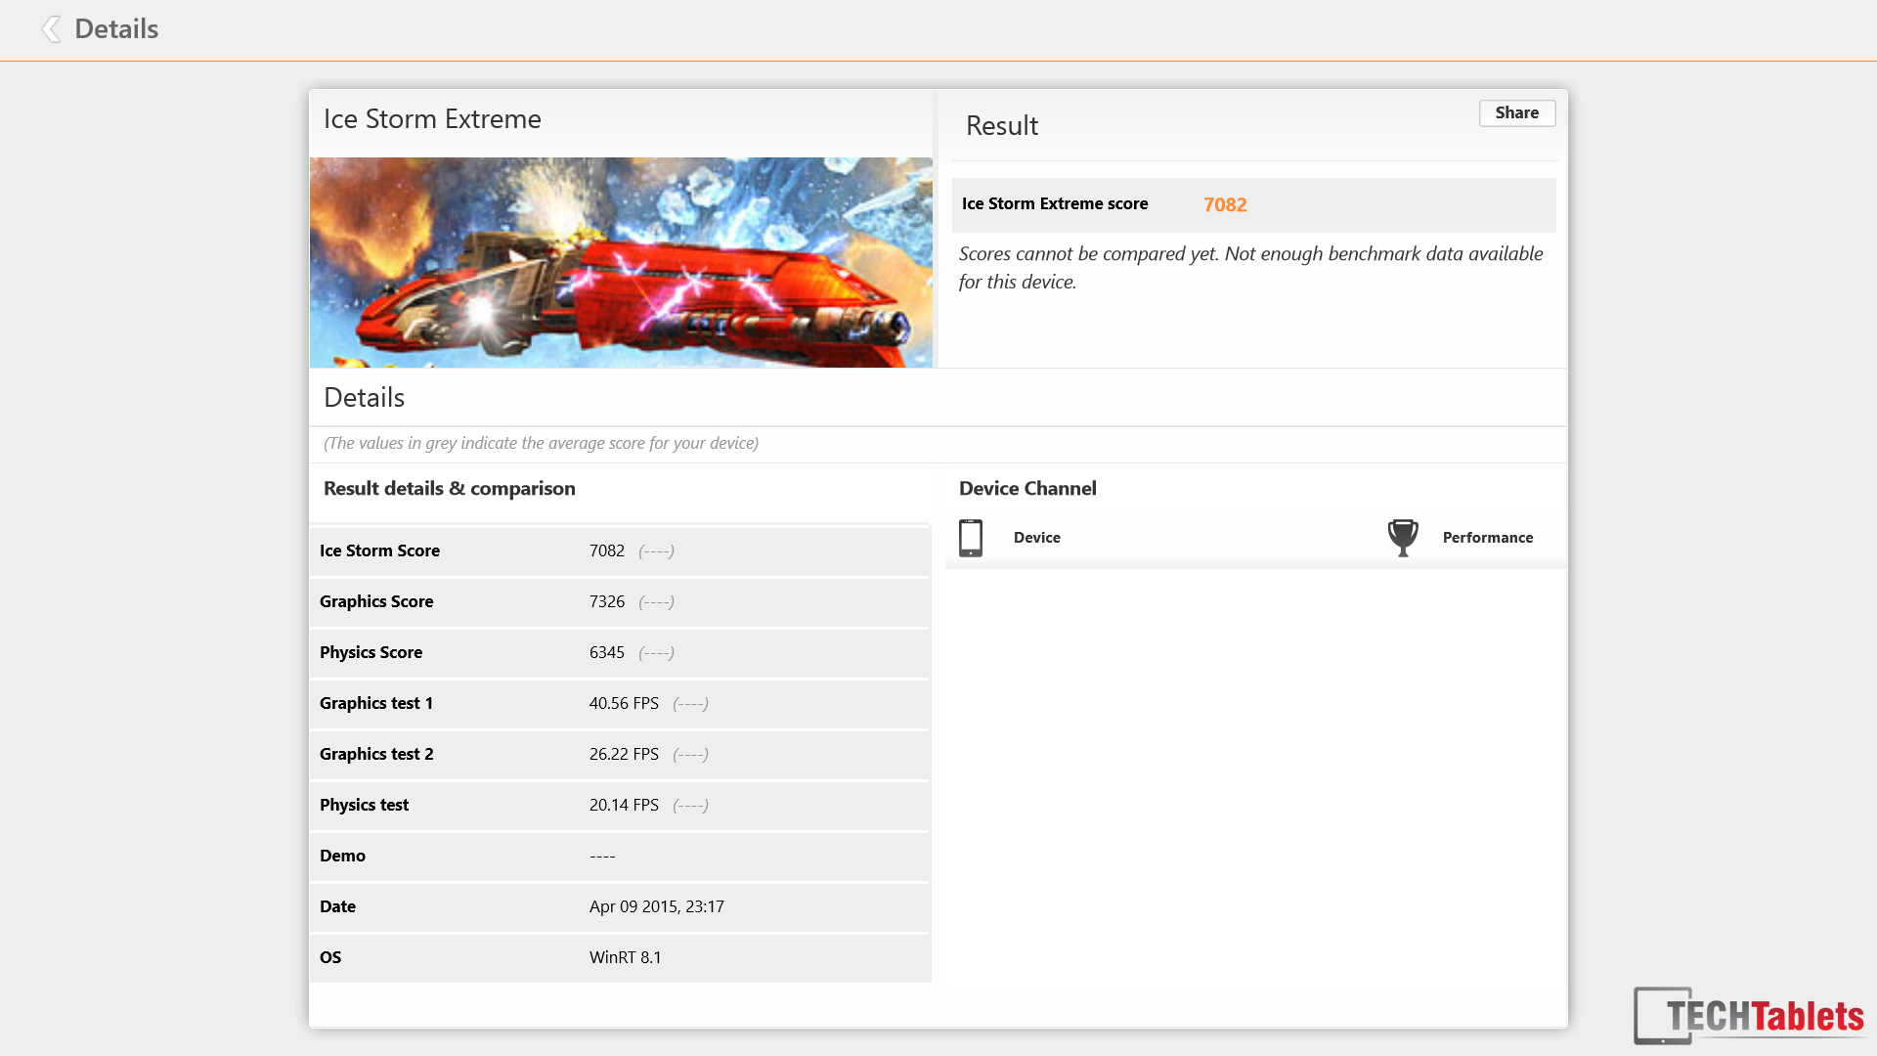Click the Date row label
Screen dimensions: 1877x1056
pos(337,906)
